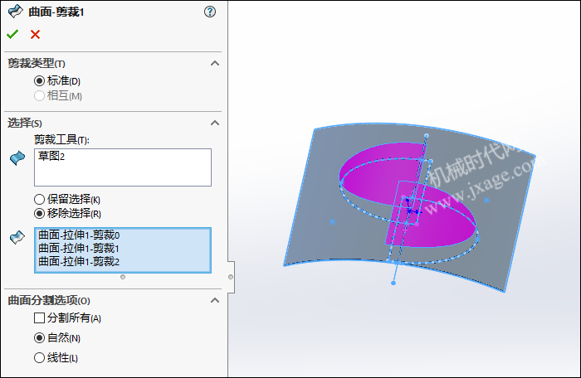Click the 选择(S) section header
The width and height of the screenshot is (581, 378).
25,123
